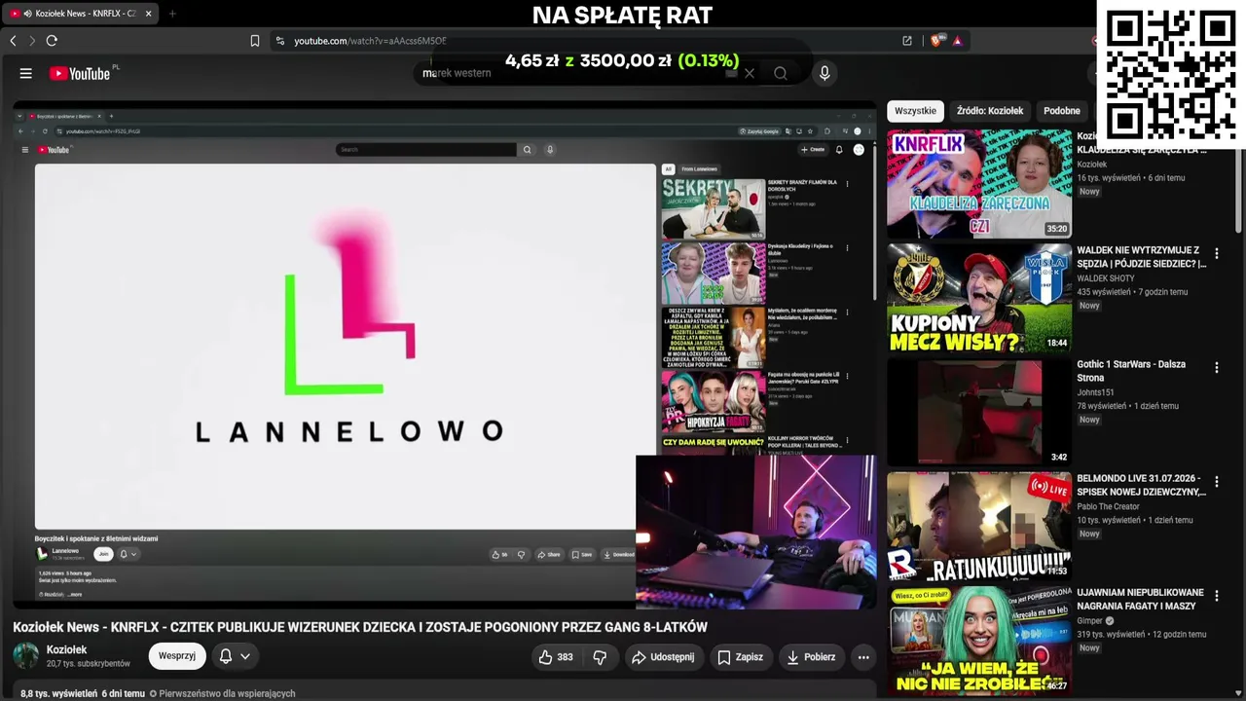Close the Koziołek News browser tab
This screenshot has height=701, width=1246.
pos(148,14)
